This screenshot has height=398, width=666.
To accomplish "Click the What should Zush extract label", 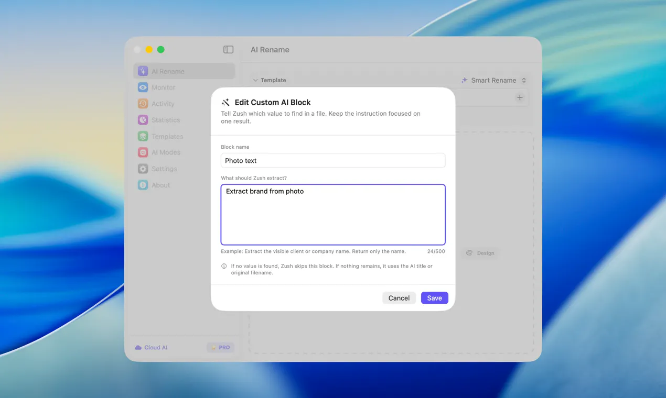I will (254, 178).
